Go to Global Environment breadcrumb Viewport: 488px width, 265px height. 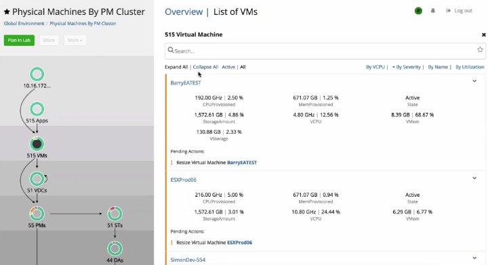click(x=24, y=24)
